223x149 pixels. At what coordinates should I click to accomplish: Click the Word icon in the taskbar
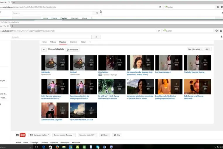coord(104,147)
